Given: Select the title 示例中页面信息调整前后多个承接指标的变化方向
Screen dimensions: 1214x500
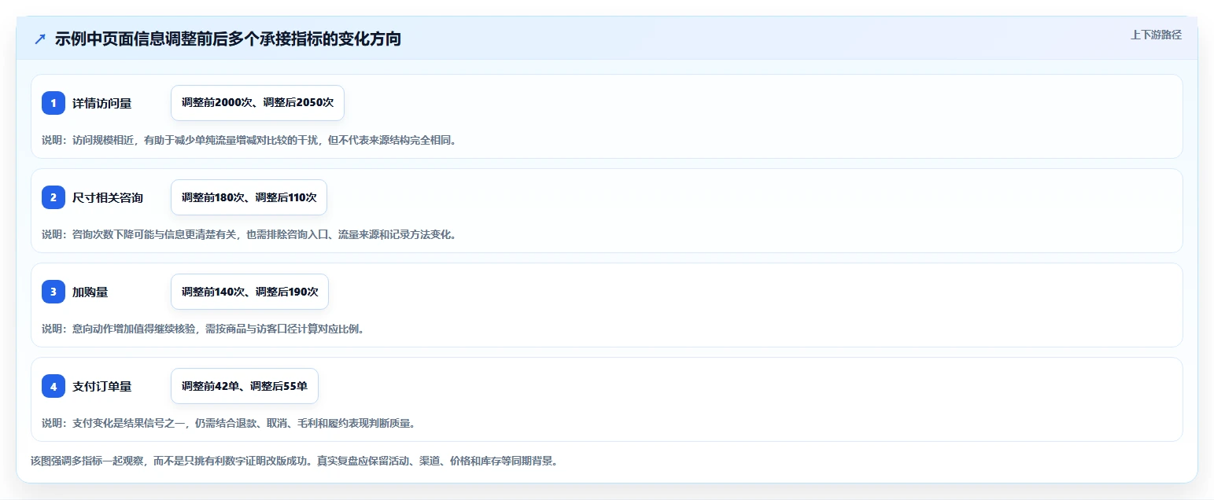Looking at the screenshot, I should point(228,39).
